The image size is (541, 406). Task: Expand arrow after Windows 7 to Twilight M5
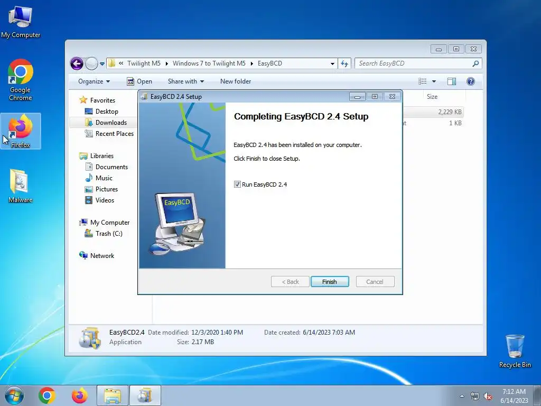click(x=251, y=63)
